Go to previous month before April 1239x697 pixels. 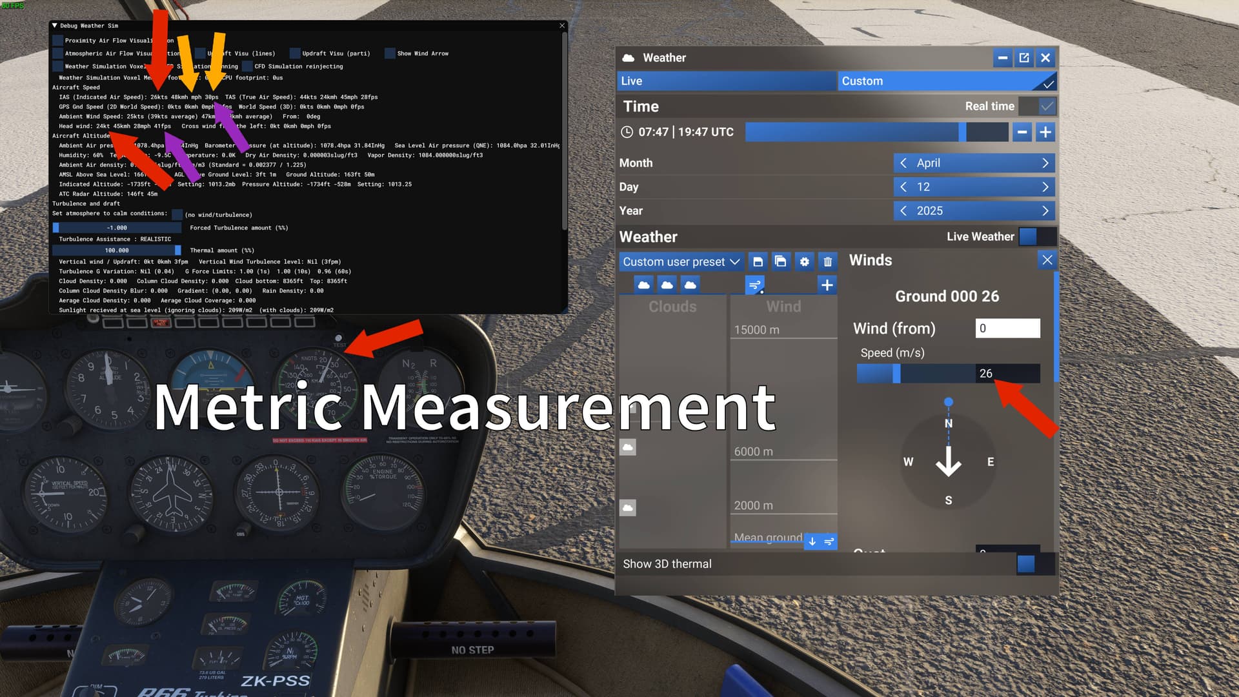(x=903, y=163)
